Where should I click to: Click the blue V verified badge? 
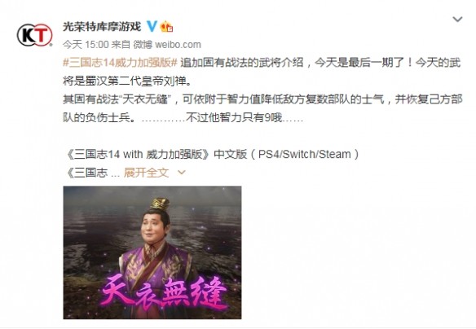(x=152, y=26)
